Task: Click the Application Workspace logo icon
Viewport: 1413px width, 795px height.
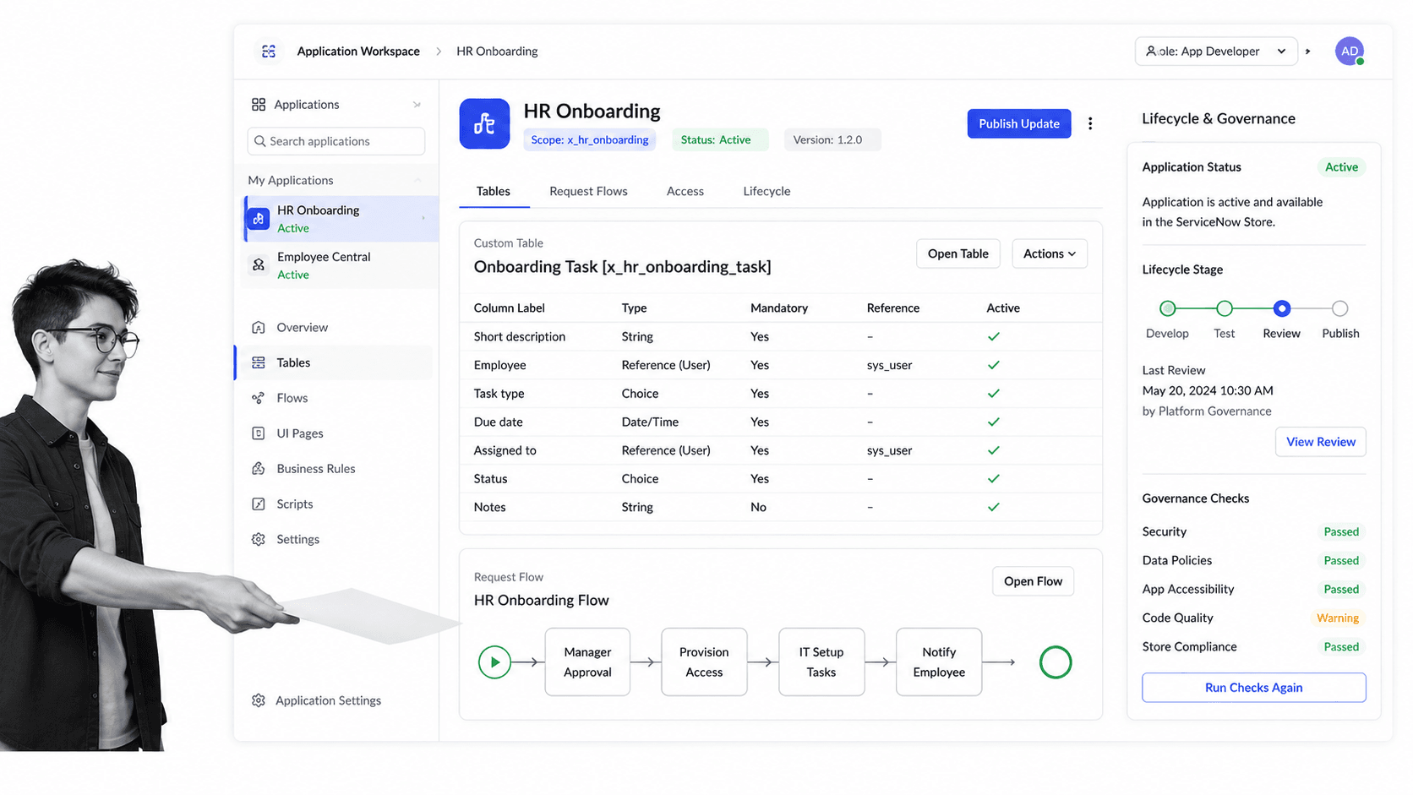Action: (x=269, y=52)
